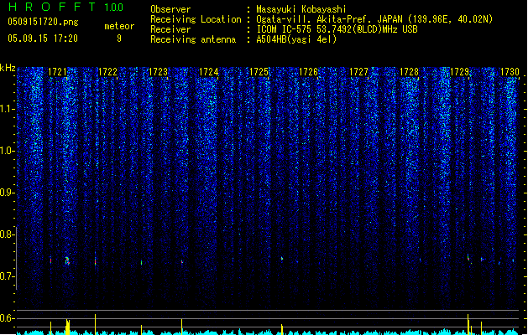The image size is (528, 335).
Task: Click the date stamp 05.09.15 17:20
Action: click(x=43, y=39)
